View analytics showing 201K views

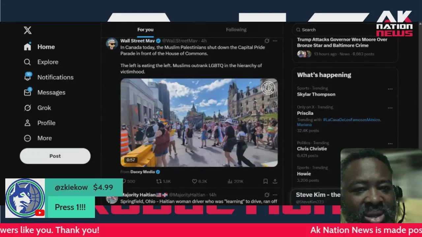coord(235,181)
